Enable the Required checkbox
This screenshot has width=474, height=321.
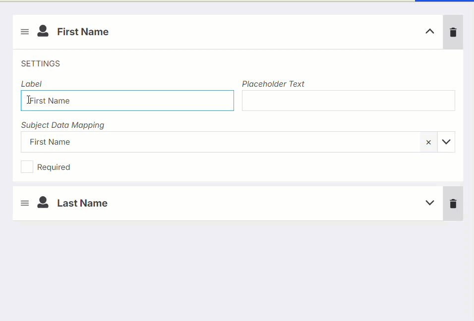(27, 166)
